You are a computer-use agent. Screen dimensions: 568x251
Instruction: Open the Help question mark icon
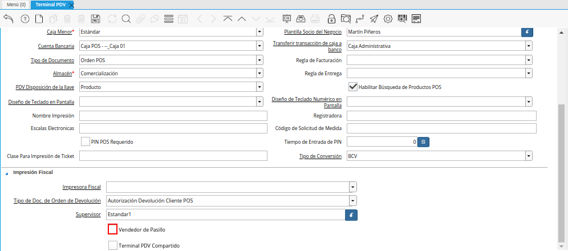pyautogui.click(x=25, y=19)
